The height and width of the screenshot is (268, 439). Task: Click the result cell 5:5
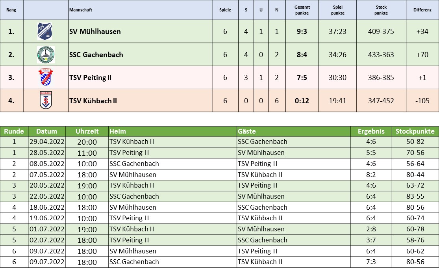371,153
